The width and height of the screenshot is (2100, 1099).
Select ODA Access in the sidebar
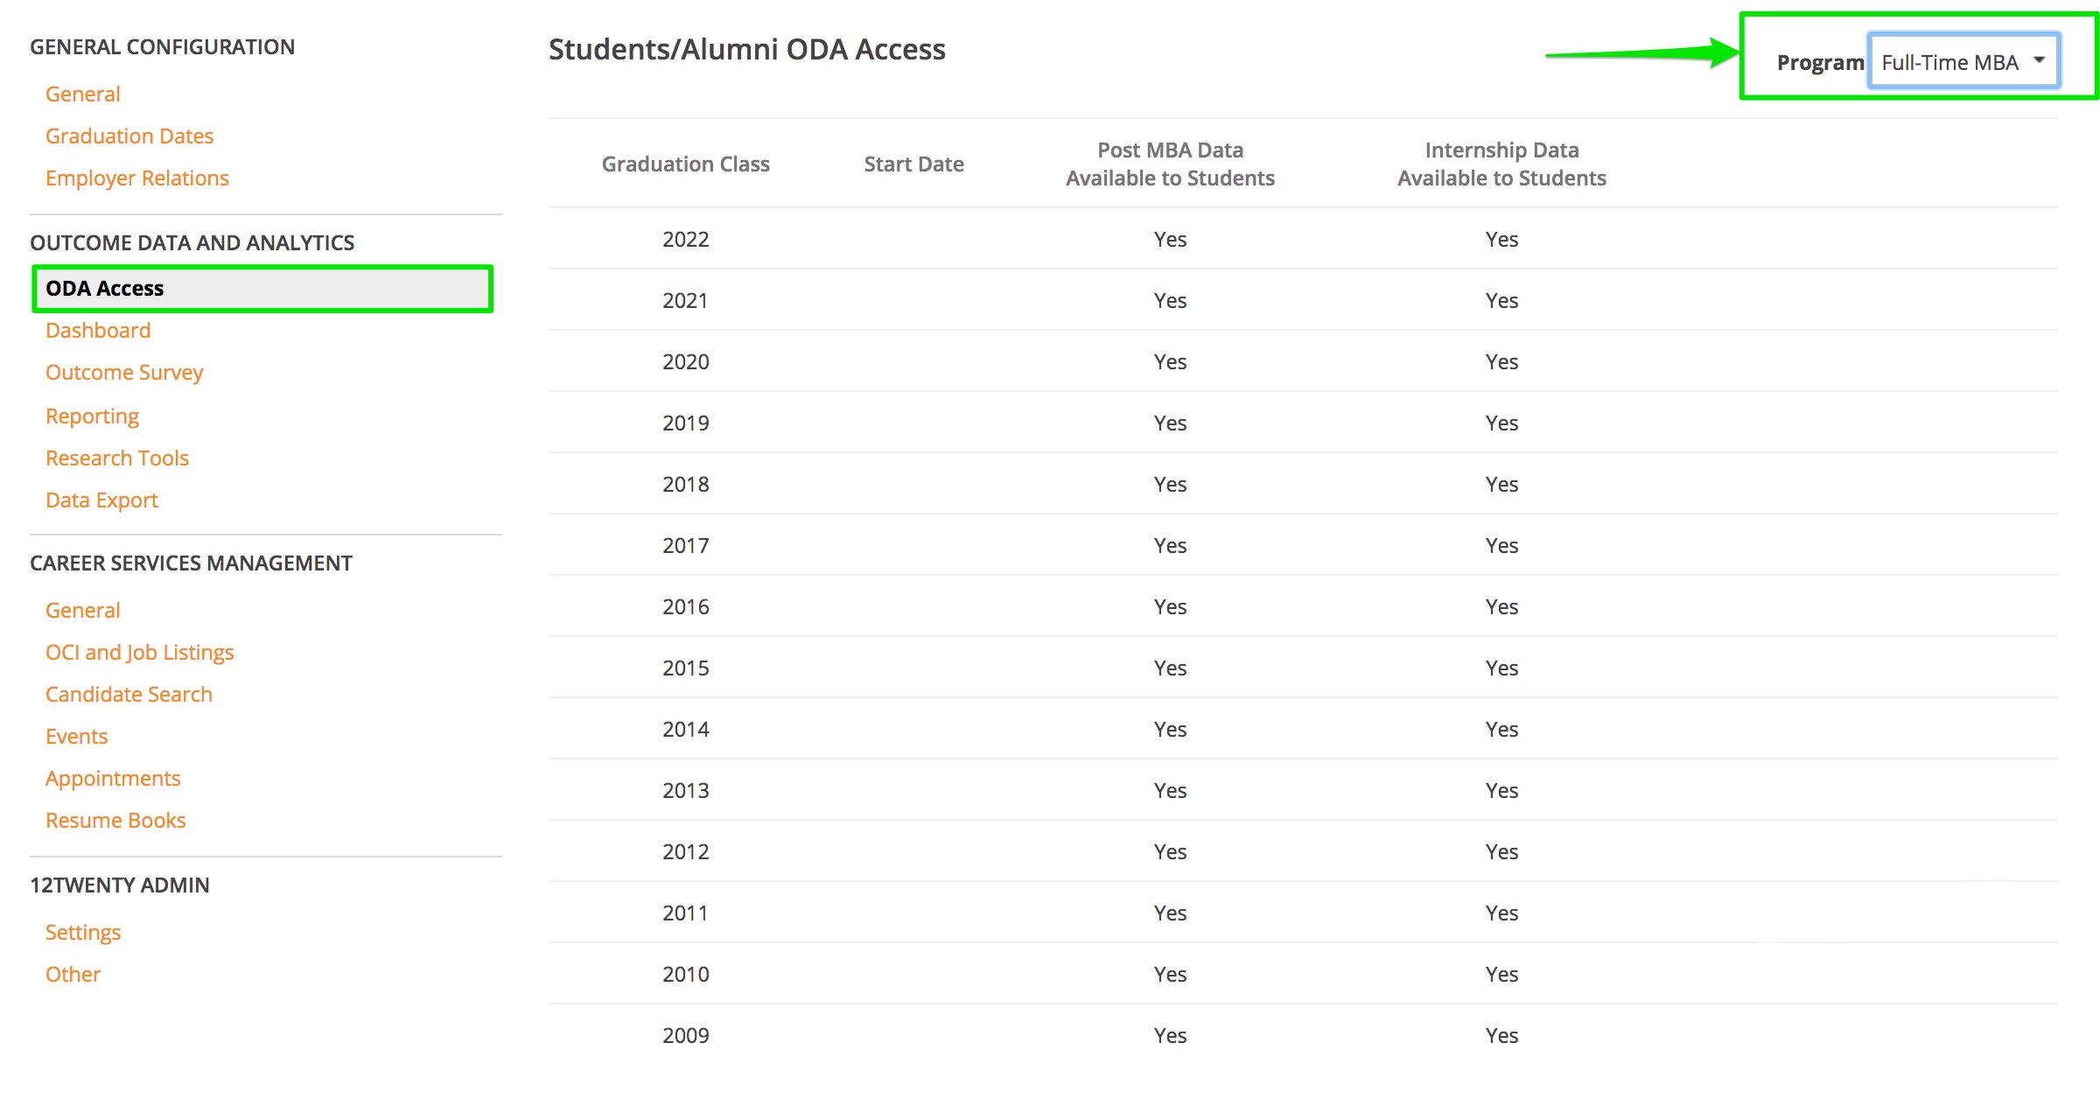coord(105,289)
